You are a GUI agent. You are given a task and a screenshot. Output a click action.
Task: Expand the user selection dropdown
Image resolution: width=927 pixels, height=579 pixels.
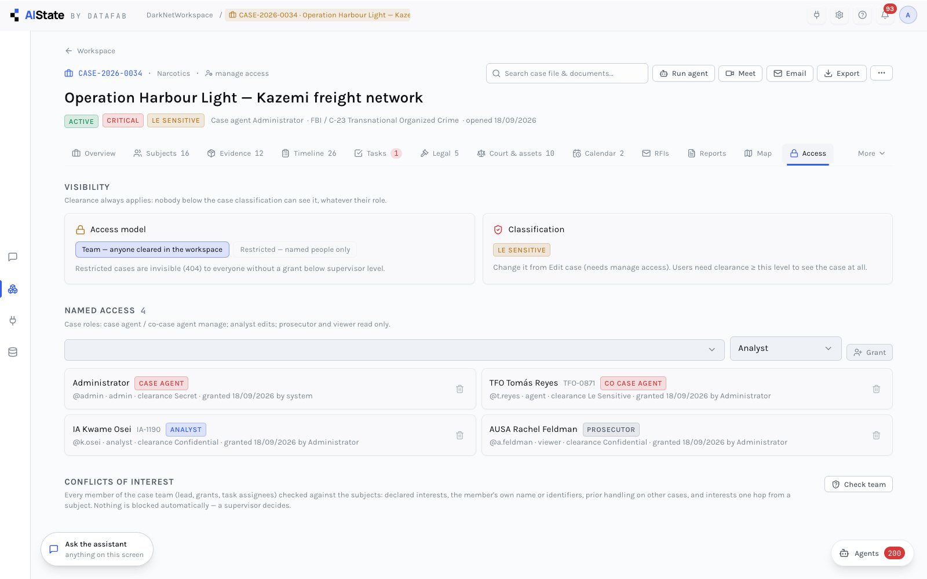[x=394, y=350]
